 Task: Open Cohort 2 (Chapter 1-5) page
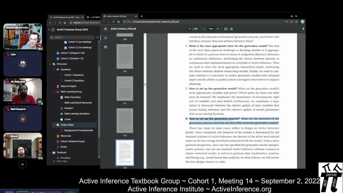[x=72, y=58]
